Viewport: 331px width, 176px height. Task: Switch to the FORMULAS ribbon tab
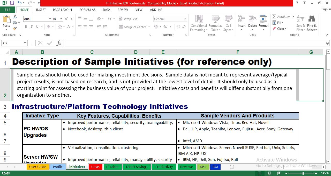87,10
